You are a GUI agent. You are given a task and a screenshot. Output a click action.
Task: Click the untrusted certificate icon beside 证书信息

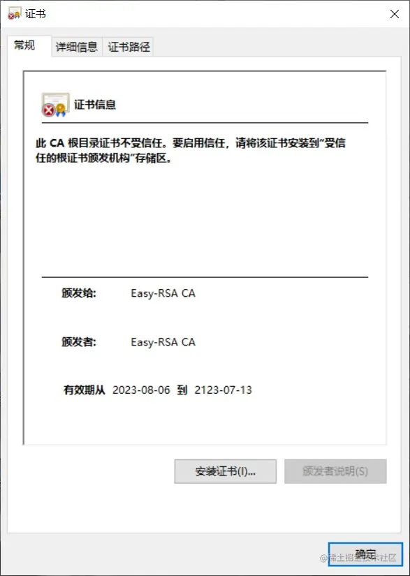coord(55,105)
